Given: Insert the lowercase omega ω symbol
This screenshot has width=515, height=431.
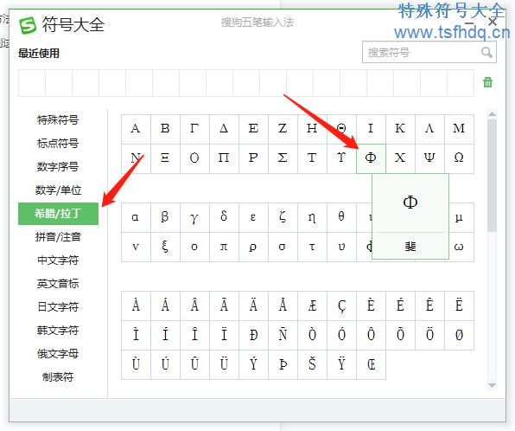Looking at the screenshot, I should tap(461, 247).
